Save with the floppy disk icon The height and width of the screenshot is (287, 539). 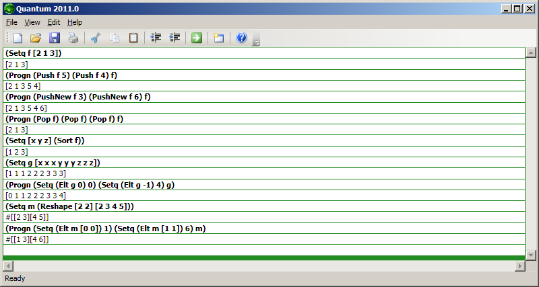coord(55,38)
